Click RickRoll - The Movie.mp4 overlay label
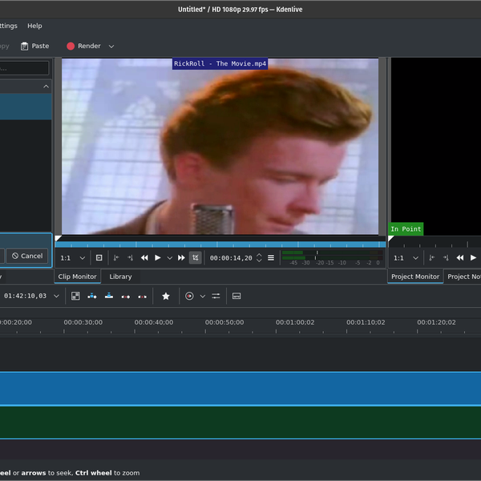This screenshot has height=481, width=481. 220,64
